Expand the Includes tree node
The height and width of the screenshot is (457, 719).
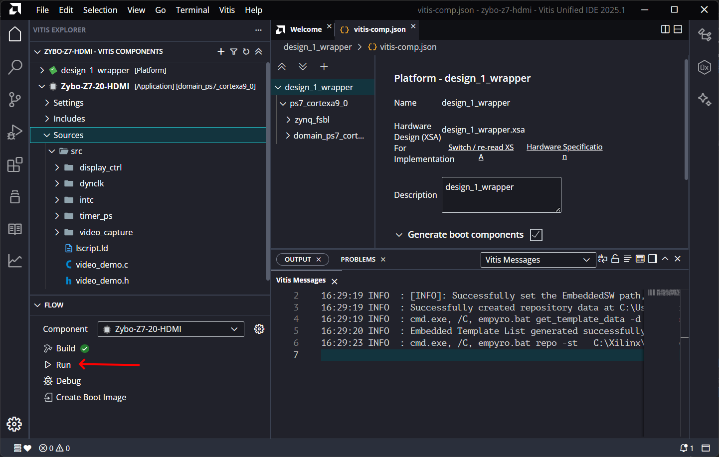click(x=47, y=119)
